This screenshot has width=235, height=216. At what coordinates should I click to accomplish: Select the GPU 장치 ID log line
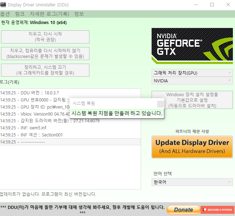click(x=35, y=107)
